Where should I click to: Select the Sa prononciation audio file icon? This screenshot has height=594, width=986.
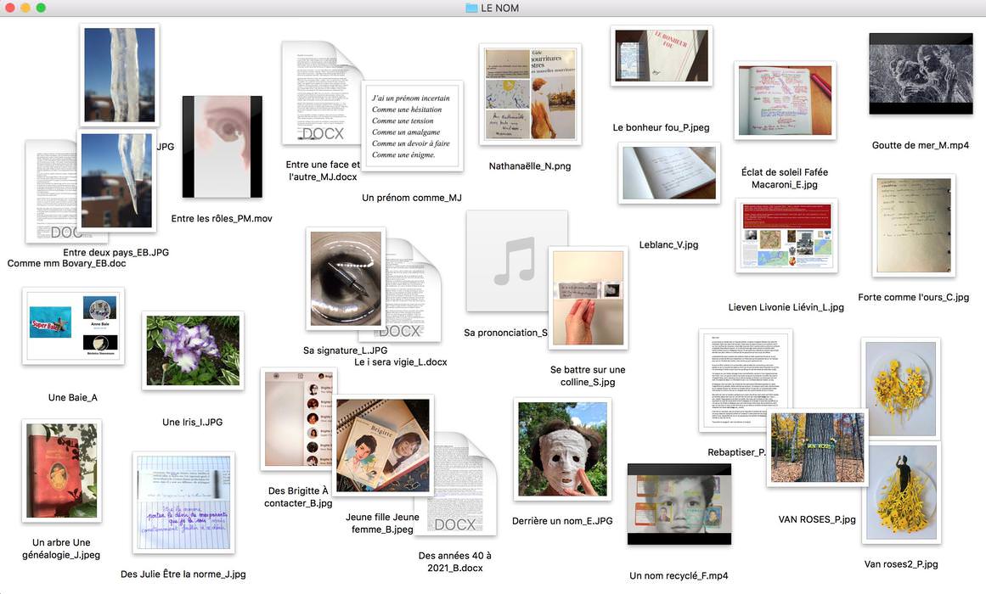(510, 255)
